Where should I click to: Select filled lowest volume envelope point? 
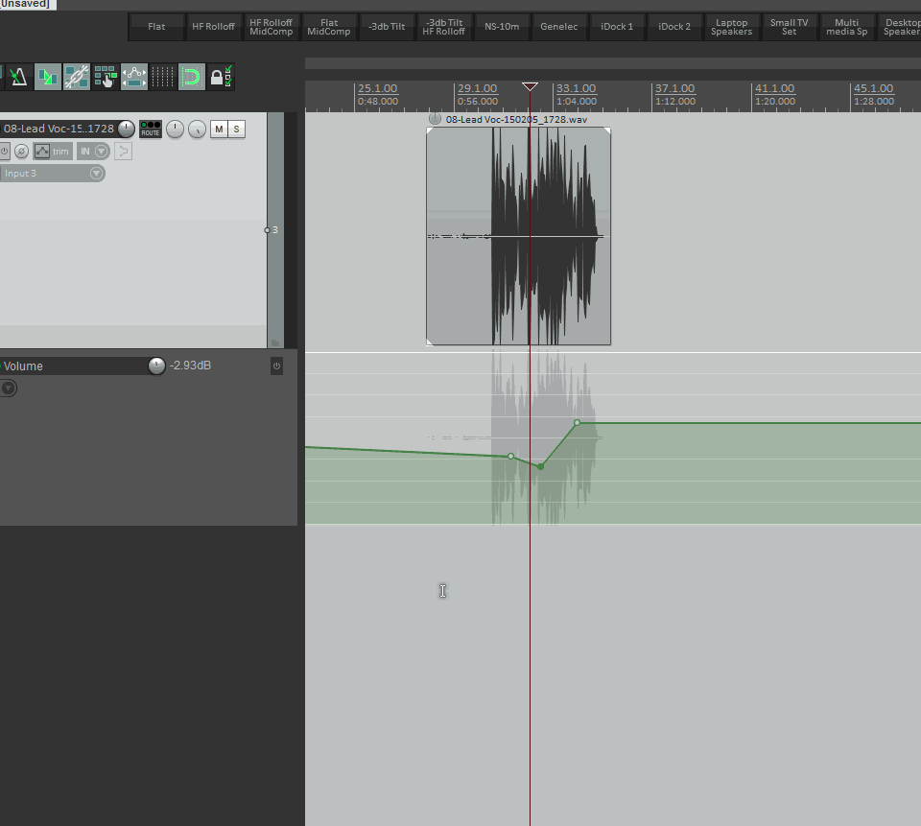[540, 466]
